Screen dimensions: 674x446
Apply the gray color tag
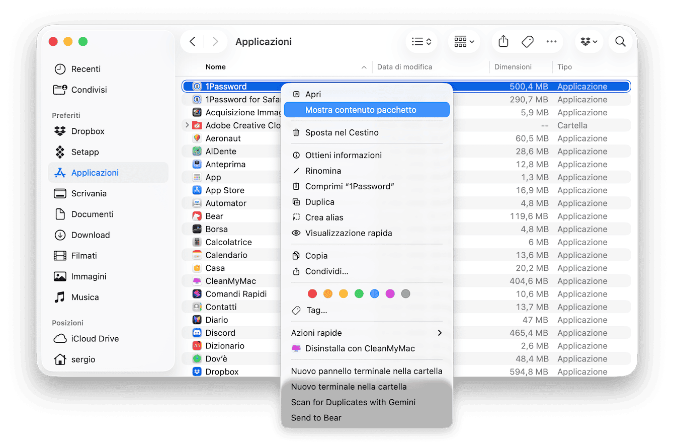tap(406, 293)
